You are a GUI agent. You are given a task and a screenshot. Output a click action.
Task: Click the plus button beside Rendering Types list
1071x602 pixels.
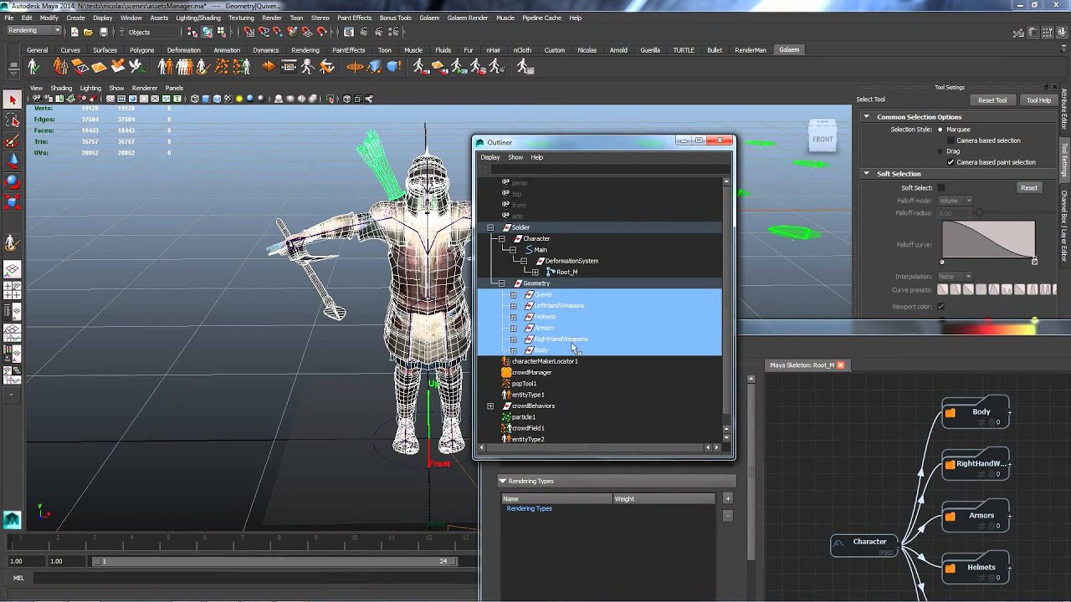[x=727, y=498]
